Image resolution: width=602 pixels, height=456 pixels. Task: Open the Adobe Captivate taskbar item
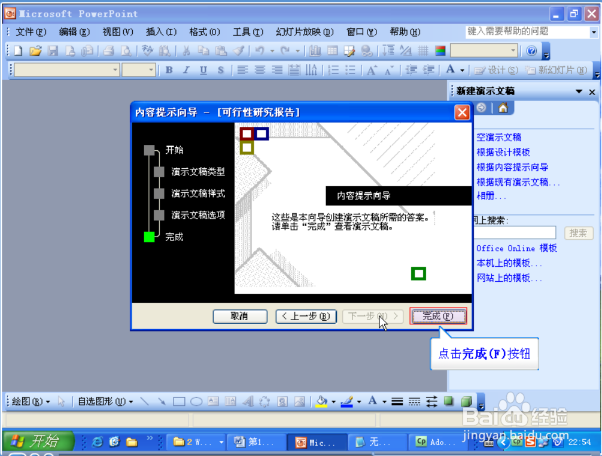[436, 442]
